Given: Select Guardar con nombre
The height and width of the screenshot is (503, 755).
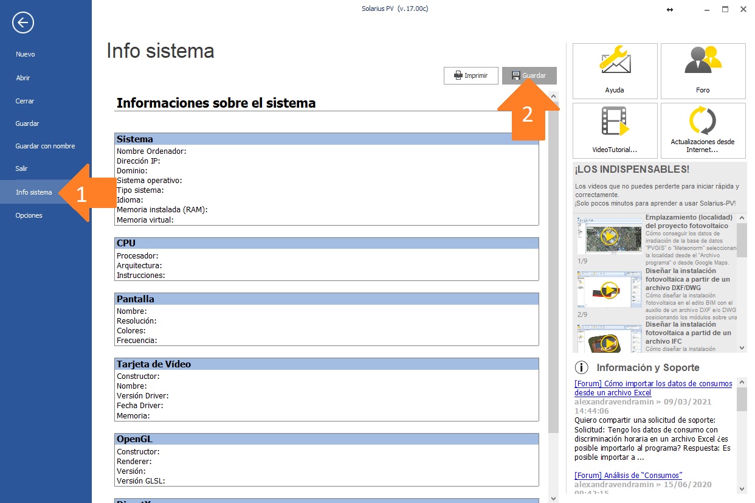Looking at the screenshot, I should tap(45, 146).
